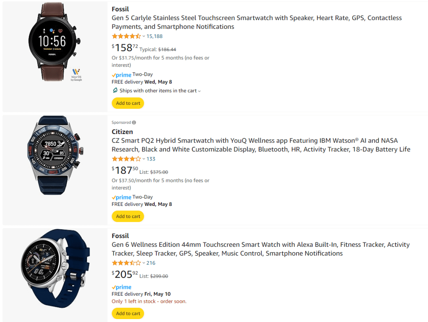Add Fossil Gen 6 Wellness Edition to cart

tap(128, 313)
